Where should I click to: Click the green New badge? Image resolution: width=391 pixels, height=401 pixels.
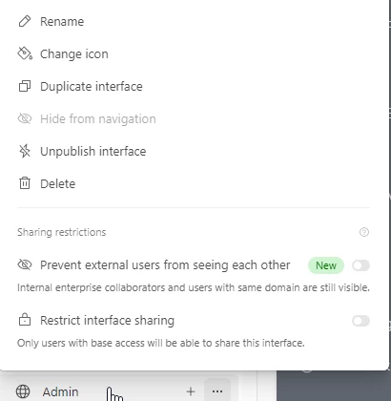(326, 265)
